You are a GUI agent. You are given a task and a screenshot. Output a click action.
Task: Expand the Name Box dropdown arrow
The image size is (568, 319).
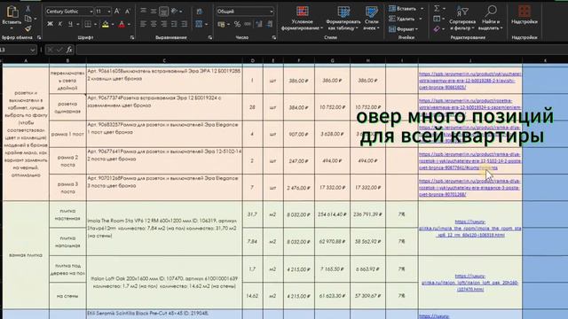tap(32, 50)
